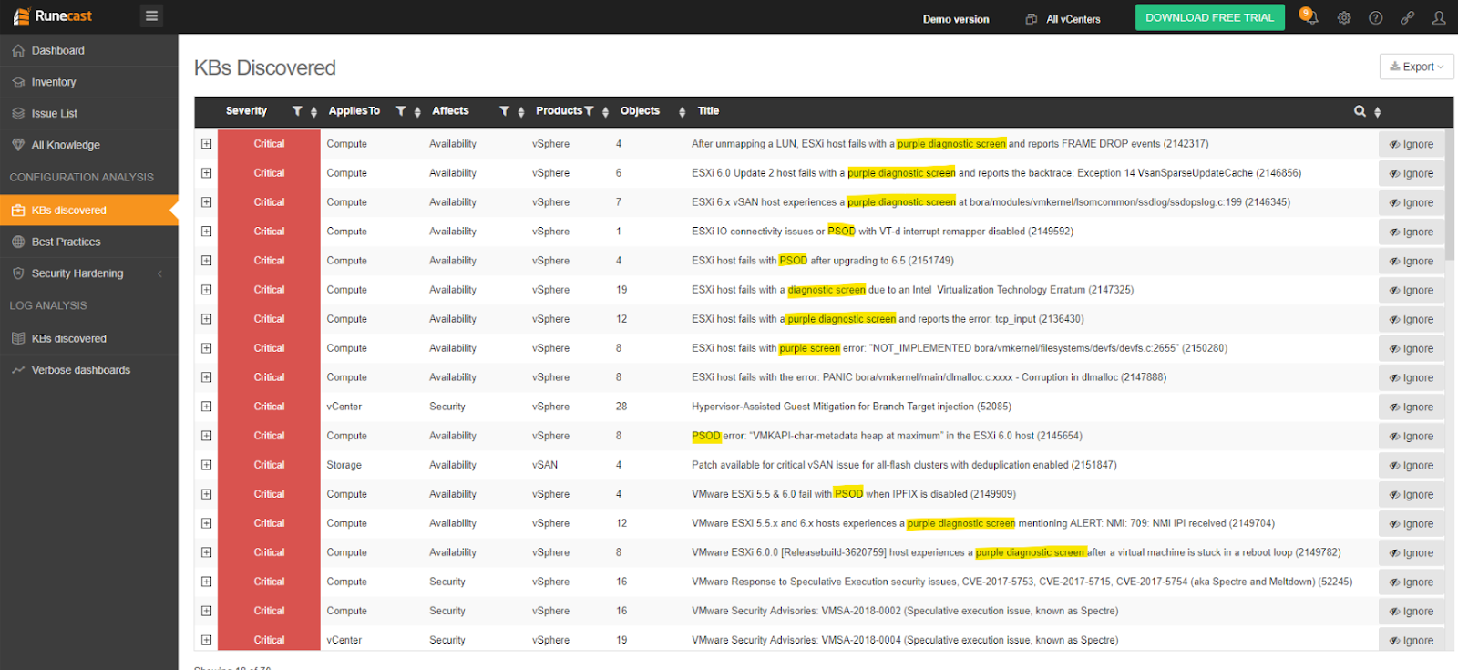
Task: Open Dashboard in sidebar
Action: [x=89, y=51]
